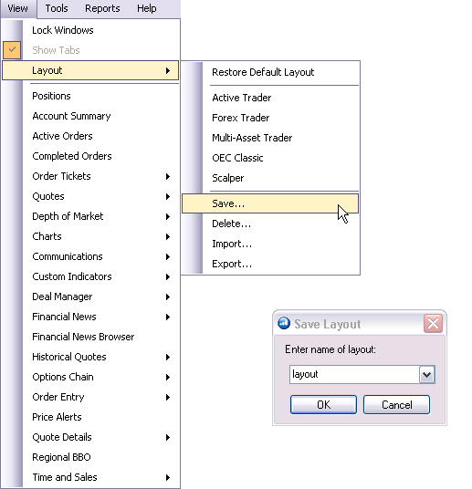This screenshot has width=472, height=489.
Task: Click the layout name text field
Action: pyautogui.click(x=354, y=375)
